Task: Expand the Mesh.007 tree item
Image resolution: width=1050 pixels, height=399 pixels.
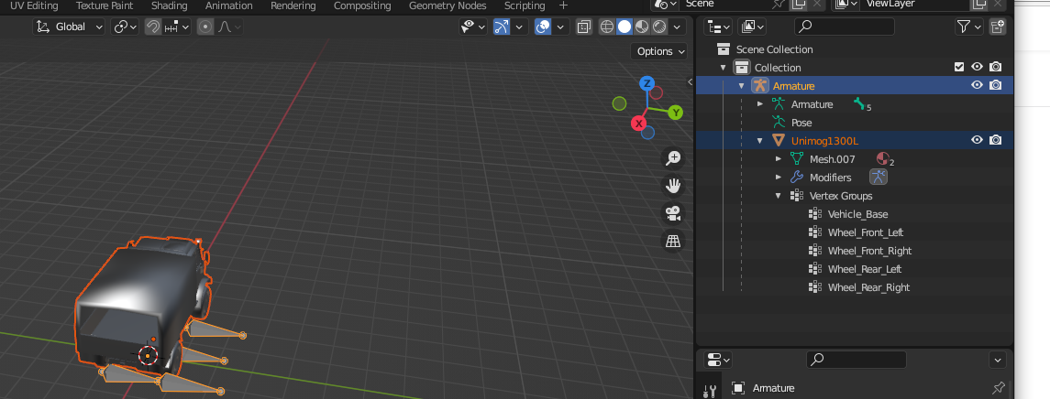Action: point(779,159)
